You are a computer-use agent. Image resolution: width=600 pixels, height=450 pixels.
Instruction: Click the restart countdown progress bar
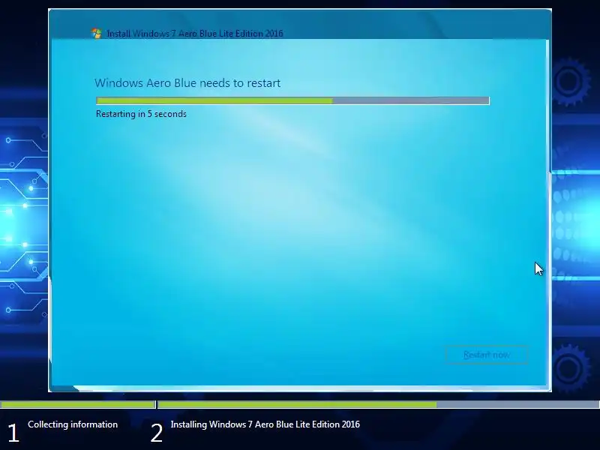292,100
